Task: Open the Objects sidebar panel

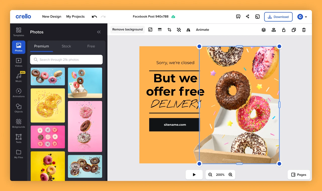Action: click(x=19, y=108)
